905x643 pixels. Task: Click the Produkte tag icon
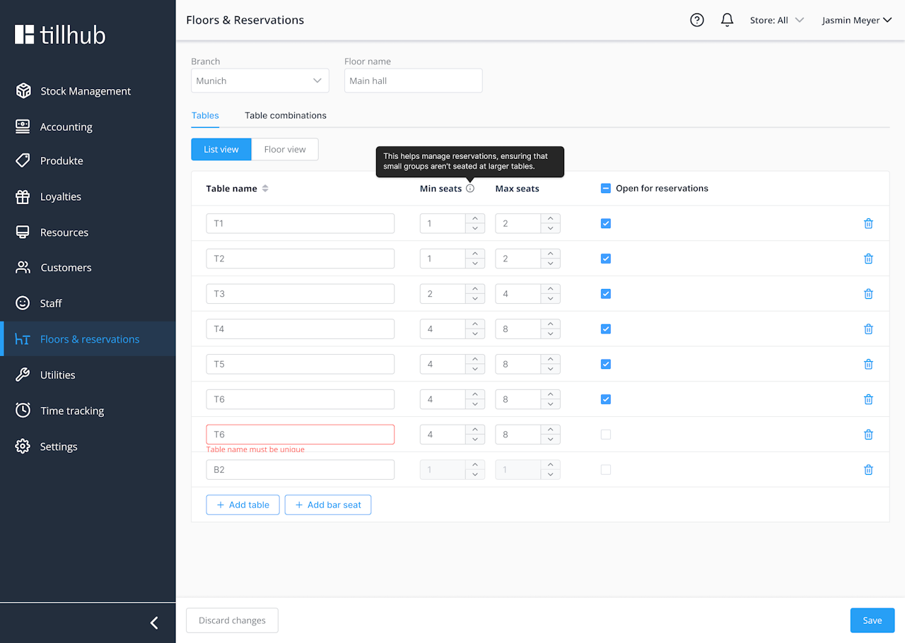point(23,160)
